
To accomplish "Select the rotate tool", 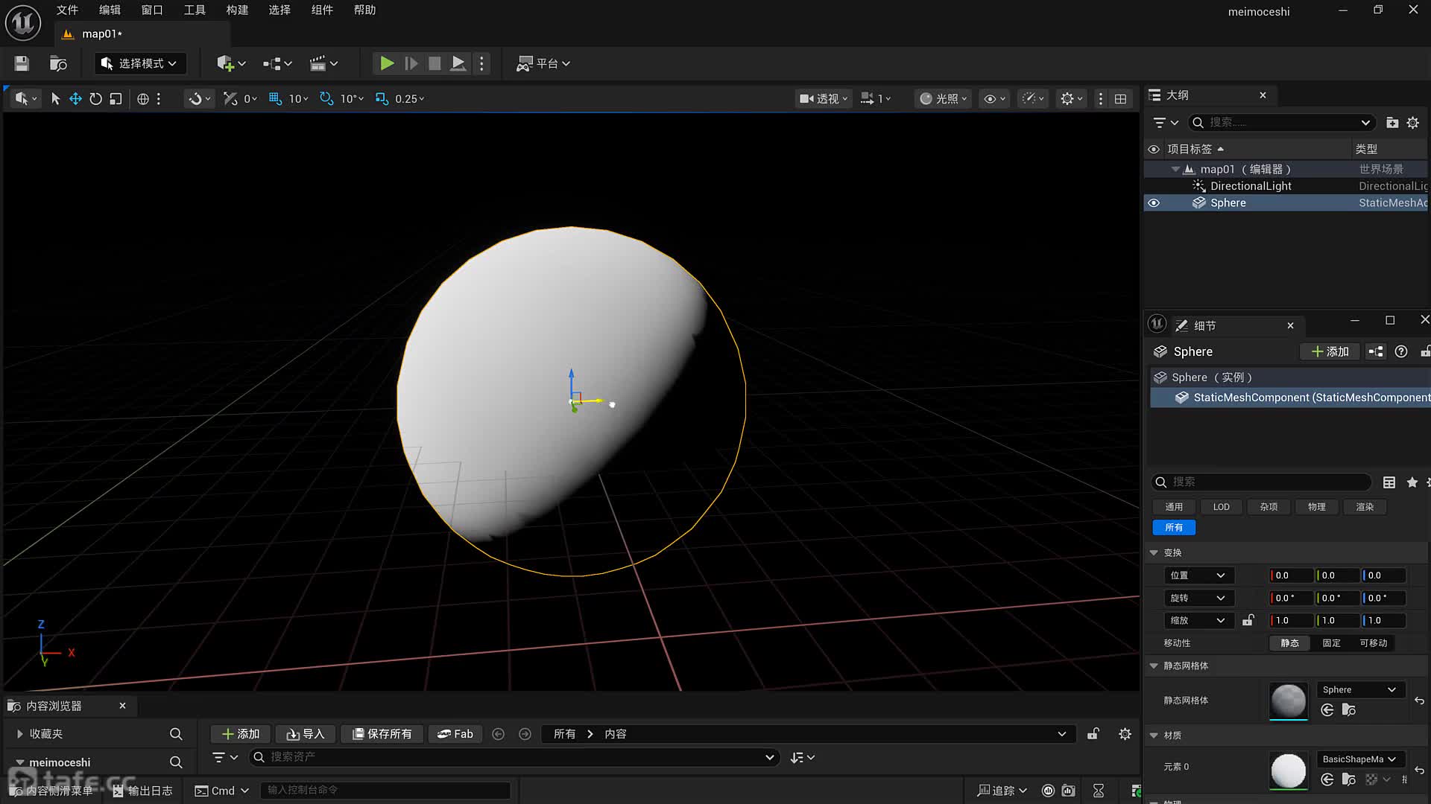I will (95, 98).
